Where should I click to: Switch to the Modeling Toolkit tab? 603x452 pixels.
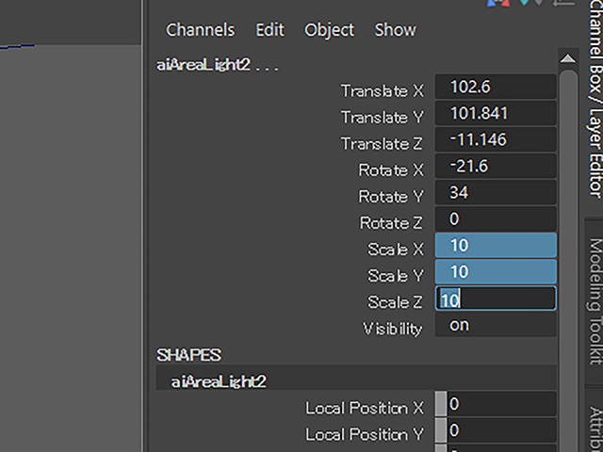coord(595,301)
